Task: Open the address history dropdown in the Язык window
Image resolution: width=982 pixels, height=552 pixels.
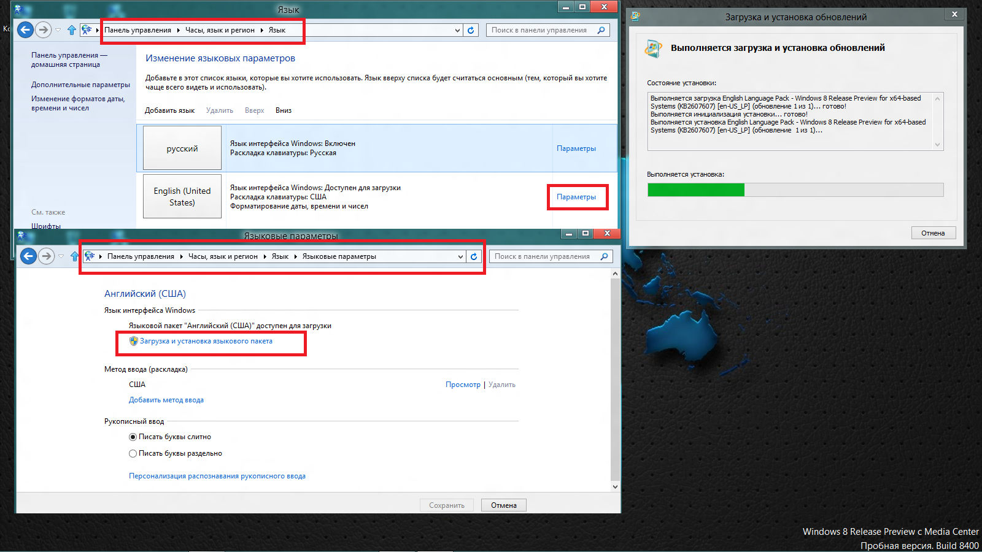Action: (457, 30)
